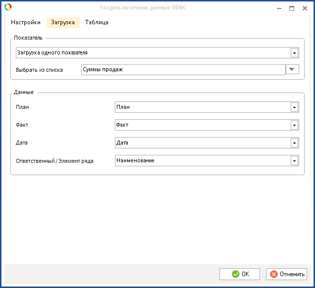This screenshot has height=288, width=315.
Task: Click the Отменить cancel button
Action: point(286,274)
